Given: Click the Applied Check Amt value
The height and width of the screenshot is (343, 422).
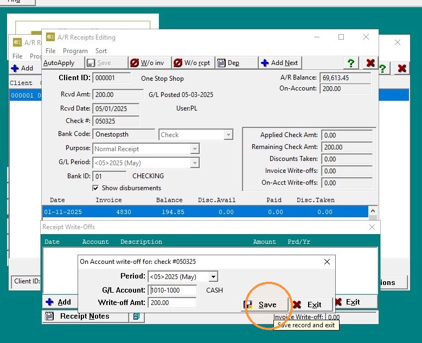Looking at the screenshot, I should pos(347,135).
